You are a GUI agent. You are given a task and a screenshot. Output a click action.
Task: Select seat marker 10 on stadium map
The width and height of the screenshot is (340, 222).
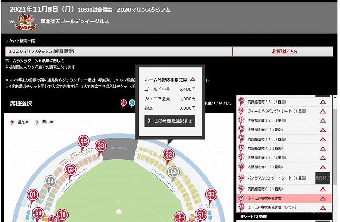pyautogui.click(x=63, y=215)
